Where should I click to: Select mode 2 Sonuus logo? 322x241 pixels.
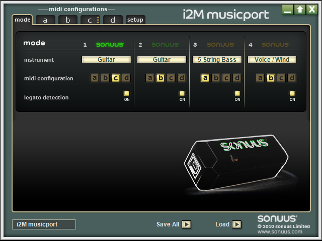166,45
